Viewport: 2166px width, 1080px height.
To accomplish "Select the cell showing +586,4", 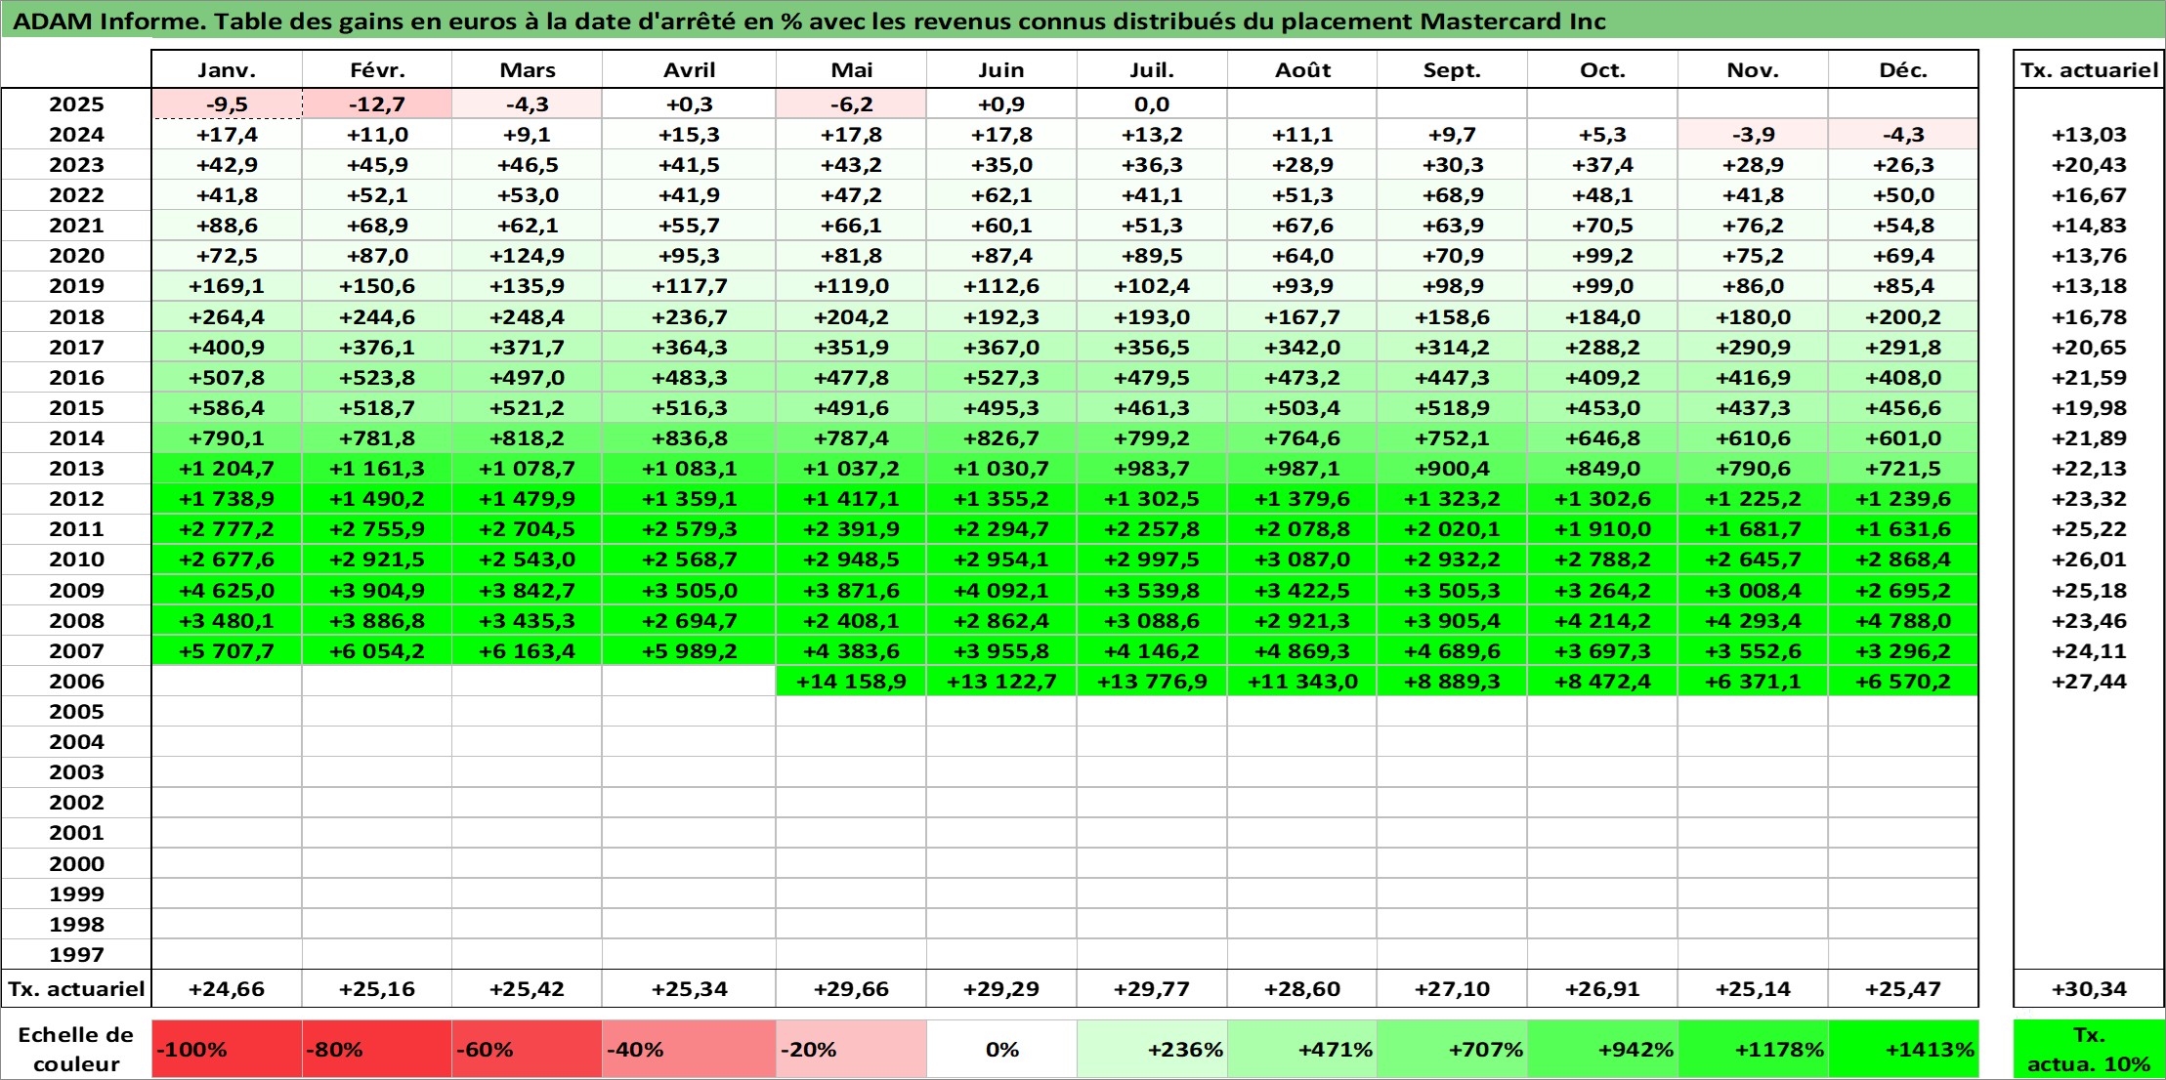I will click(x=227, y=408).
